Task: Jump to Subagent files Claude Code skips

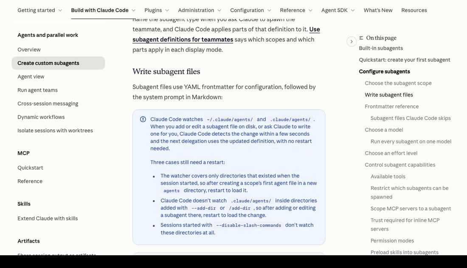Action: 411,118
